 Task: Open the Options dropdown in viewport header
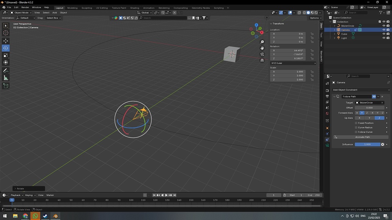click(x=315, y=18)
